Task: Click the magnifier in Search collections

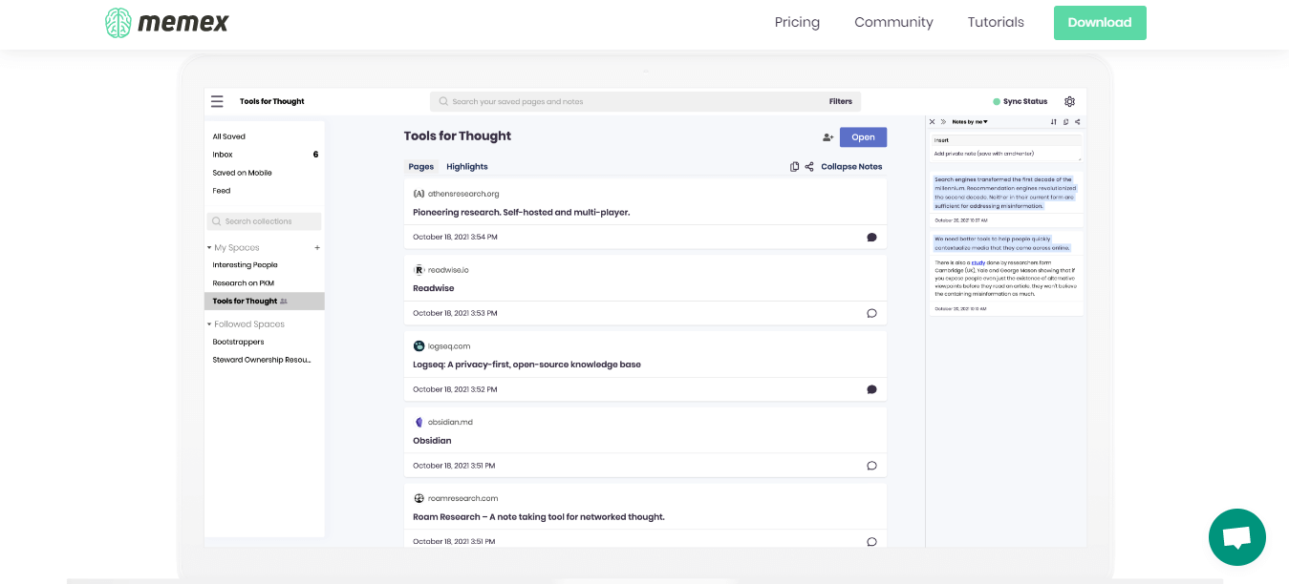Action: 217,221
